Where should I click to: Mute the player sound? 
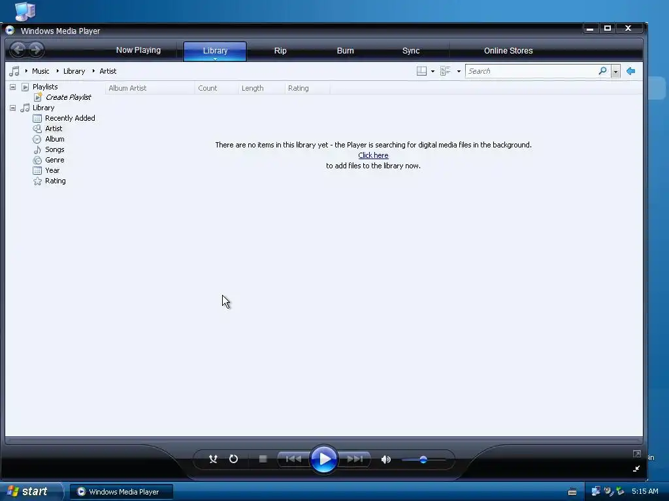coord(386,459)
